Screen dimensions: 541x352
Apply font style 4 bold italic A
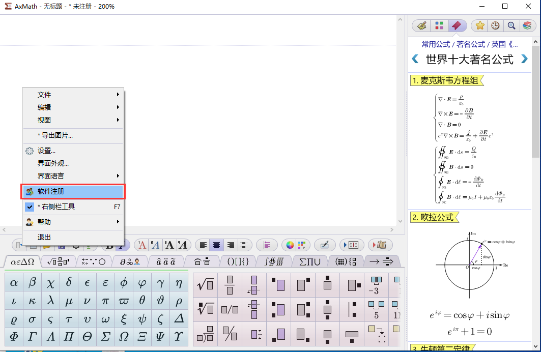[183, 245]
